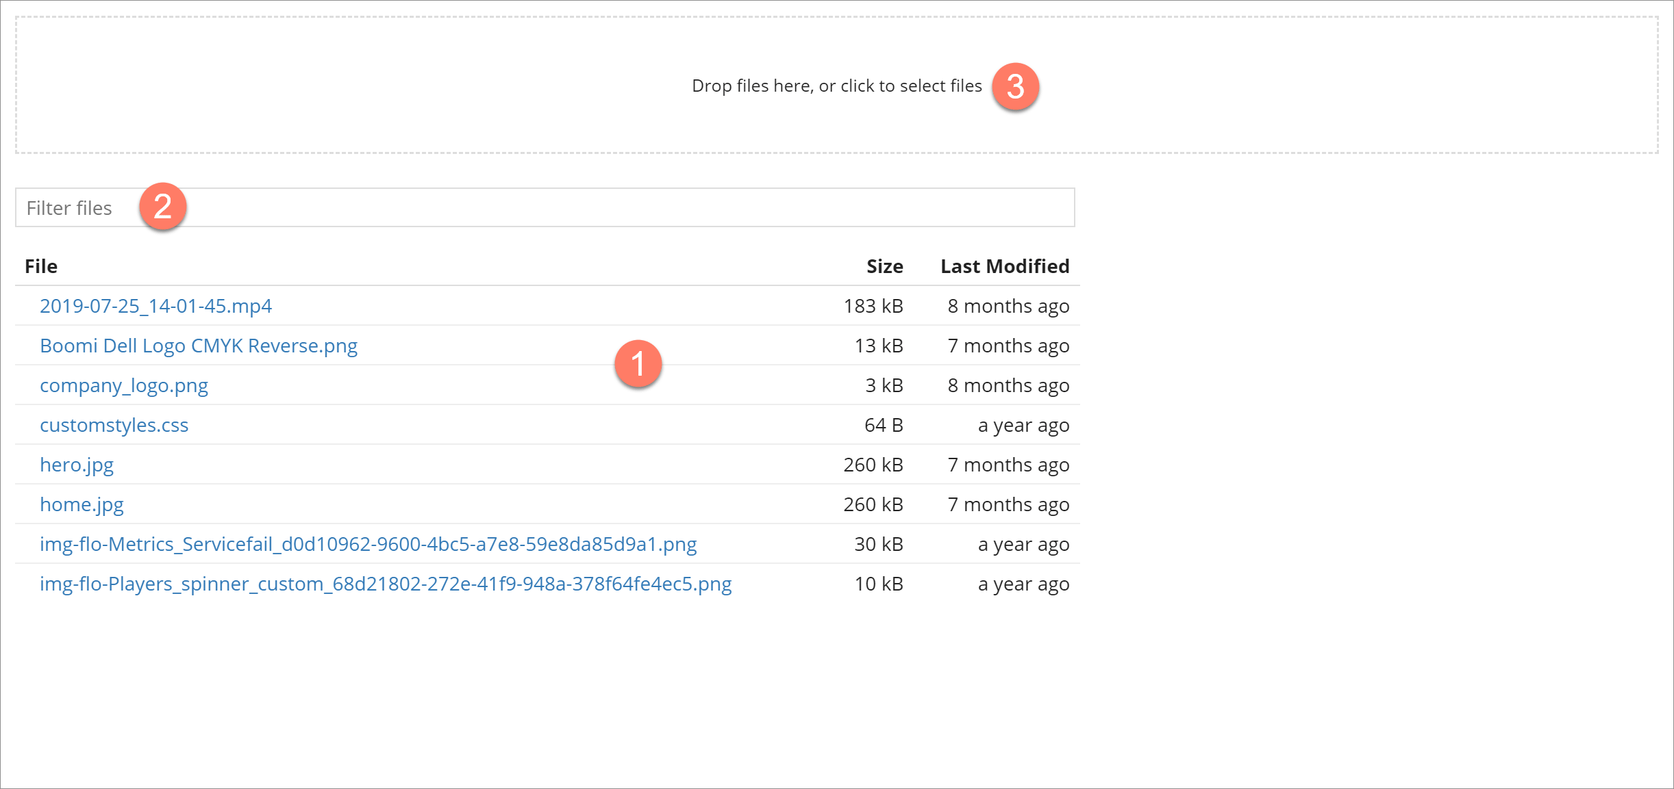Screen dimensions: 1674x789
Task: Open the company_logo.png file
Action: [124, 385]
